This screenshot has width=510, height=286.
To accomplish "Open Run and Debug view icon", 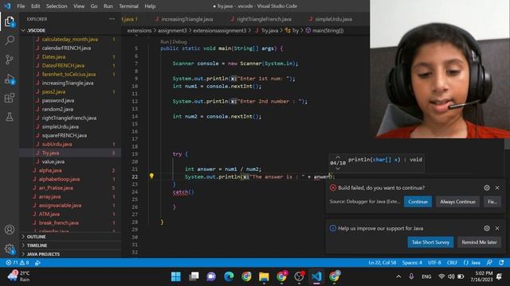I will [10, 79].
